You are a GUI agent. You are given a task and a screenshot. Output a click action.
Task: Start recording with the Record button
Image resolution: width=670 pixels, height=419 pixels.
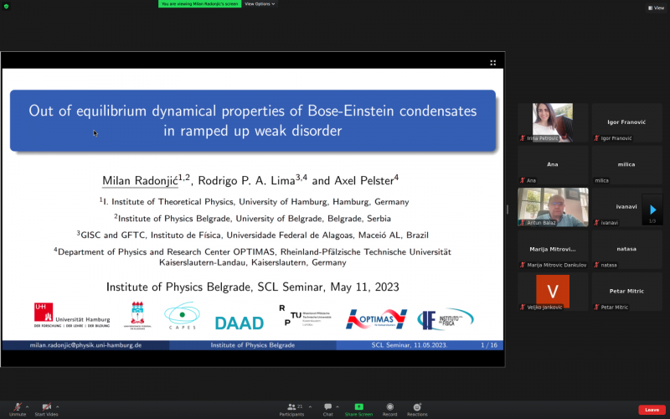(x=389, y=409)
